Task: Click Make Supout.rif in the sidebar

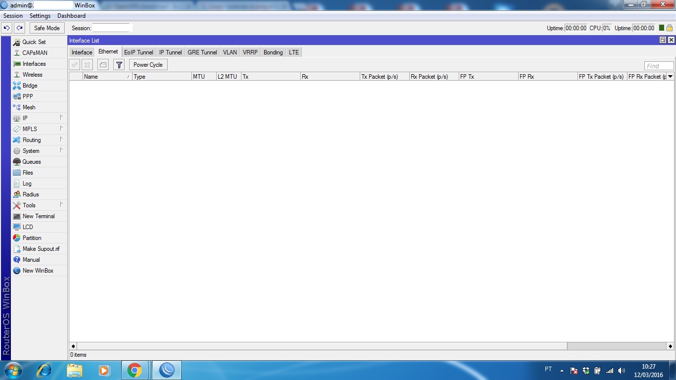Action: (x=39, y=249)
